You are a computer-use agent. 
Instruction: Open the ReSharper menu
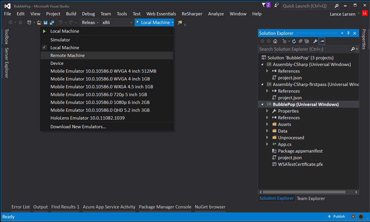(192, 14)
